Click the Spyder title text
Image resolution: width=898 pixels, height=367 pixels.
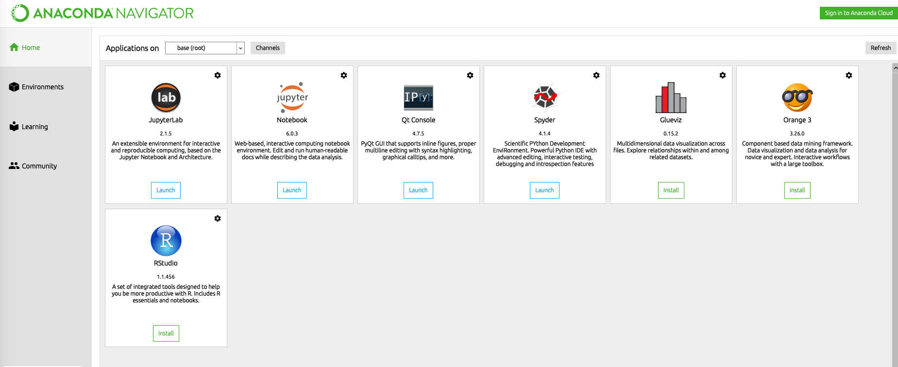[544, 120]
